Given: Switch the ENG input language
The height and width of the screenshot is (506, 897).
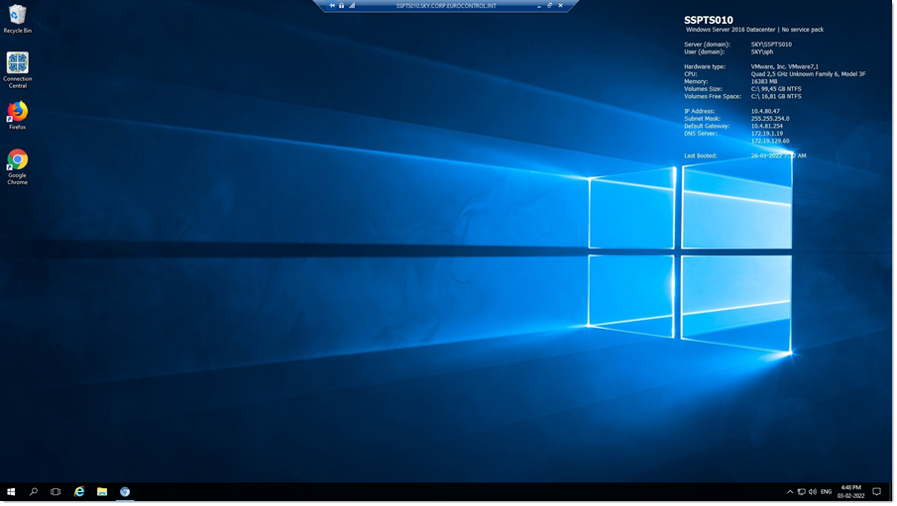Looking at the screenshot, I should click(826, 491).
